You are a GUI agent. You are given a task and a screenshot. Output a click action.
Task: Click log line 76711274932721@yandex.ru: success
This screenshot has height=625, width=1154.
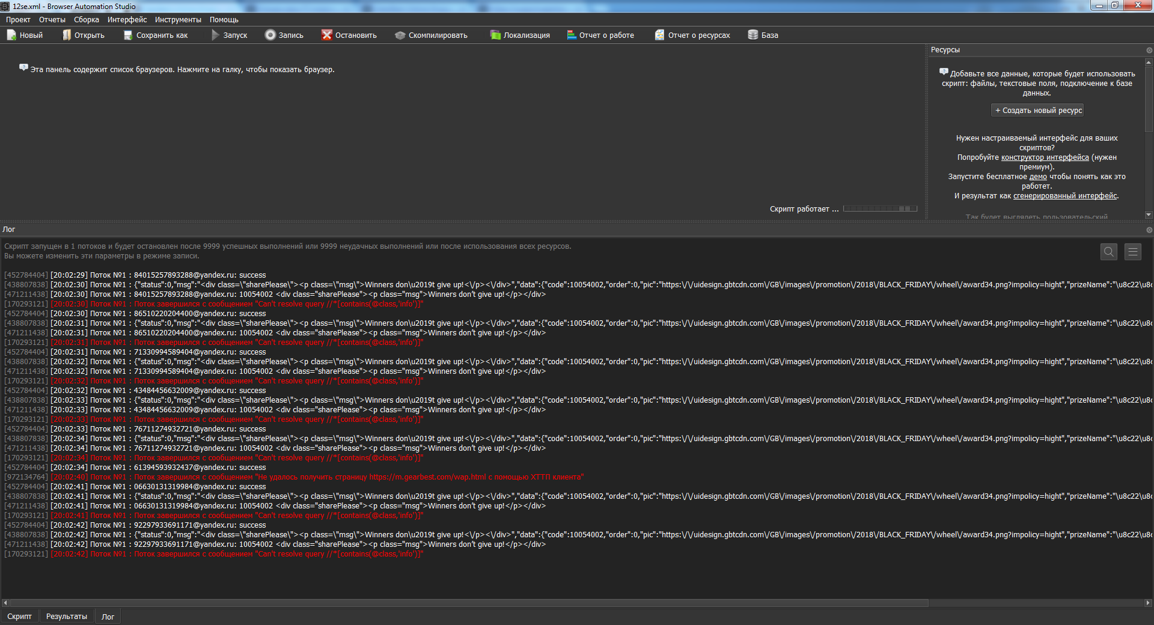[135, 429]
